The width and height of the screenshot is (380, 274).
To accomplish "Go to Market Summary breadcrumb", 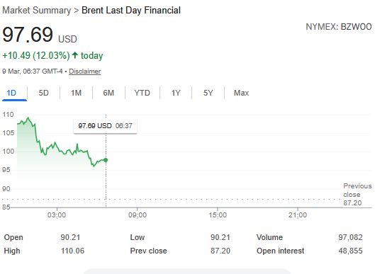I will pos(37,11).
